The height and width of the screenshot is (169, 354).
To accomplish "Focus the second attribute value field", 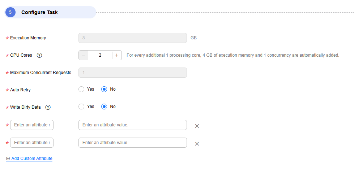I will 133,143.
